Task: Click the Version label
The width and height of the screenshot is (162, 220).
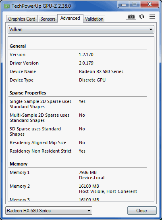Action: (x=17, y=54)
